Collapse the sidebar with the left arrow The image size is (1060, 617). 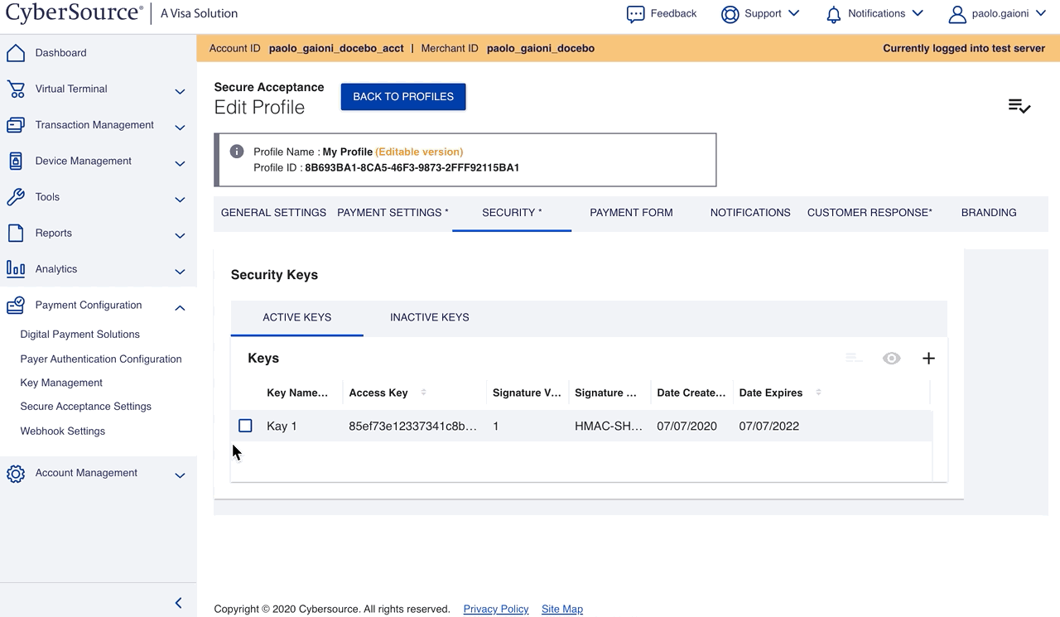click(x=178, y=603)
